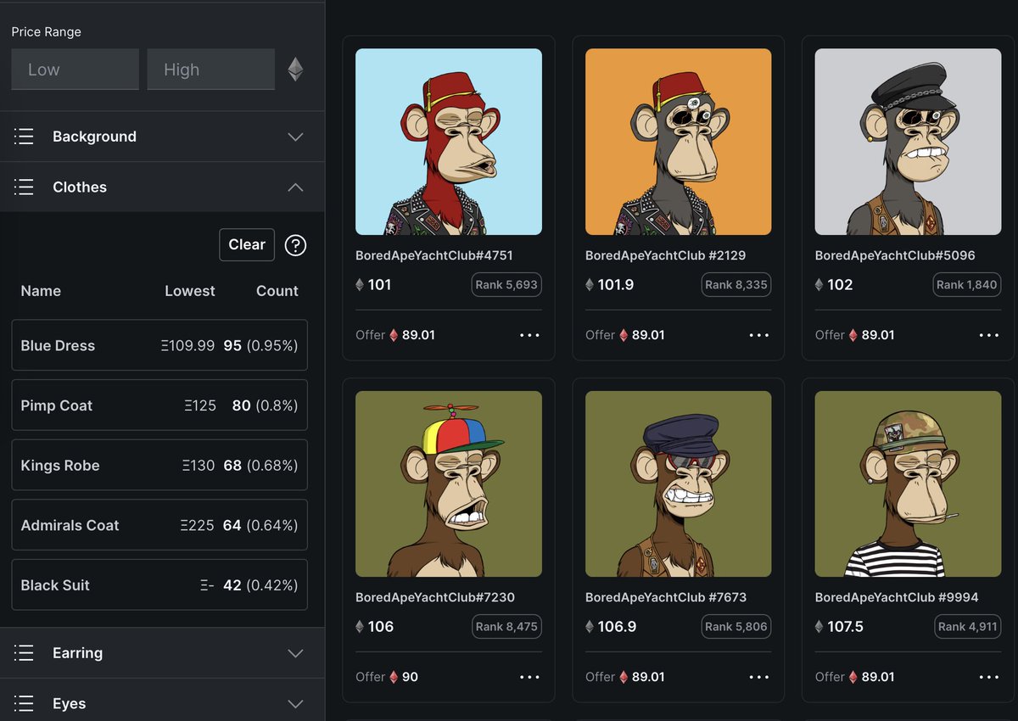The height and width of the screenshot is (721, 1018).
Task: Sort traits by the Name column header
Action: (41, 291)
